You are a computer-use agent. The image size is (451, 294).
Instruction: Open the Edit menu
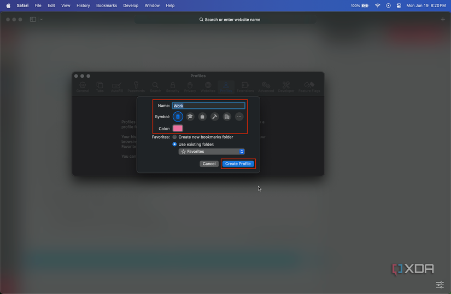pos(51,5)
